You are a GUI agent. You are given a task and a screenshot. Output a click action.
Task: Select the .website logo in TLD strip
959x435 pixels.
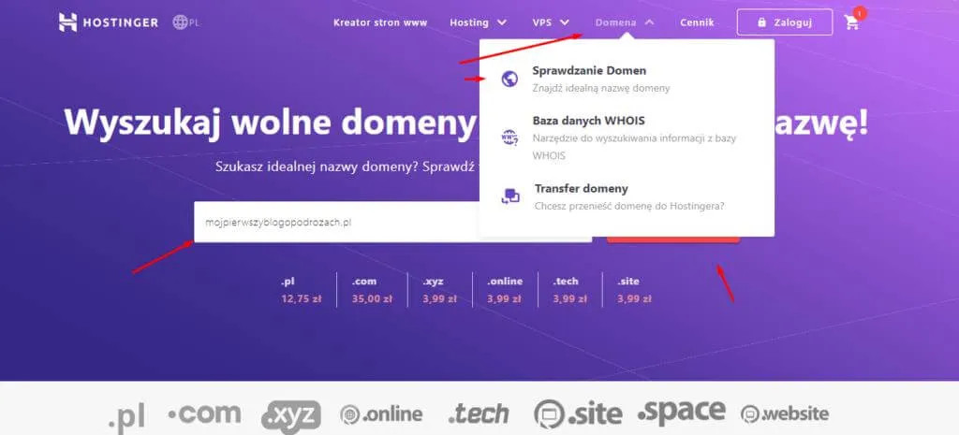pyautogui.click(x=785, y=414)
